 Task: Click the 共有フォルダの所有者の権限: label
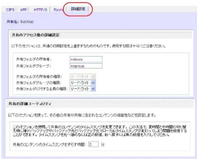[x=39, y=77]
